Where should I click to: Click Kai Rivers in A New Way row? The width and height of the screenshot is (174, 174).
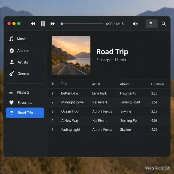100,120
